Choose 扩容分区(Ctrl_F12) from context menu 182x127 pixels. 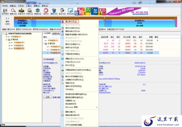coord(73,62)
